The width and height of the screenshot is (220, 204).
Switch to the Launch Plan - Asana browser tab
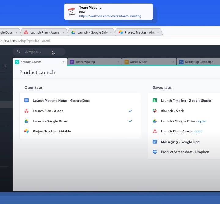tap(45, 32)
